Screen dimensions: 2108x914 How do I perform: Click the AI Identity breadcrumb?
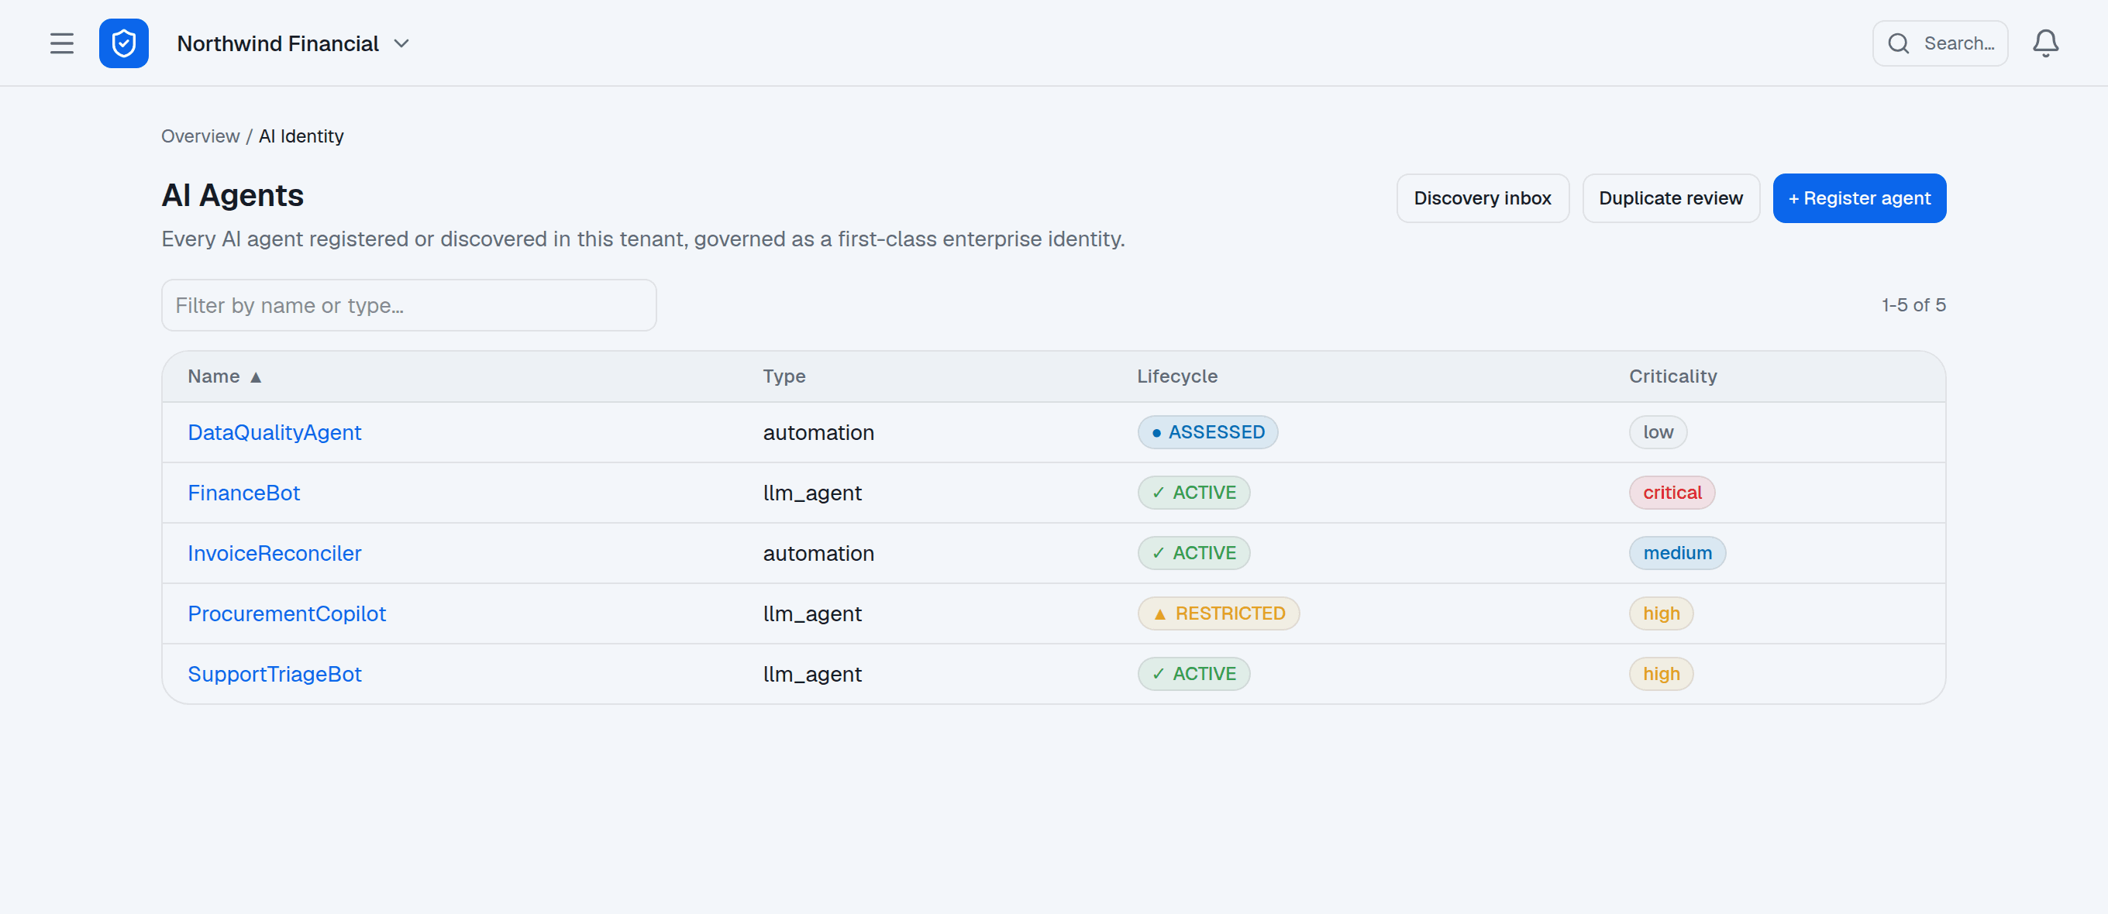(301, 136)
